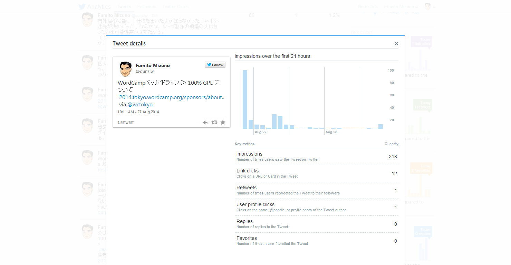Click Fumito Mizuno avatar in tweet card
Screen dimensions: 511x265
pos(125,69)
